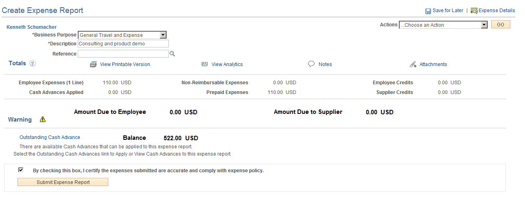Uncheck the expense policy certification checkbox
This screenshot has height=199, width=525.
coord(21,170)
